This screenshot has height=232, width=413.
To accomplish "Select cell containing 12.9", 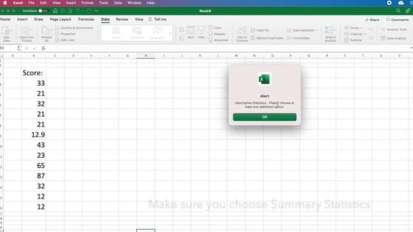I will click(x=34, y=135).
